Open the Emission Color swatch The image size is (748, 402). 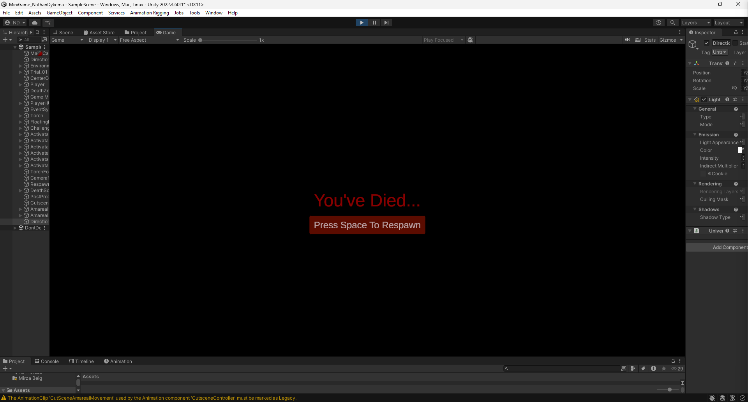tap(740, 150)
